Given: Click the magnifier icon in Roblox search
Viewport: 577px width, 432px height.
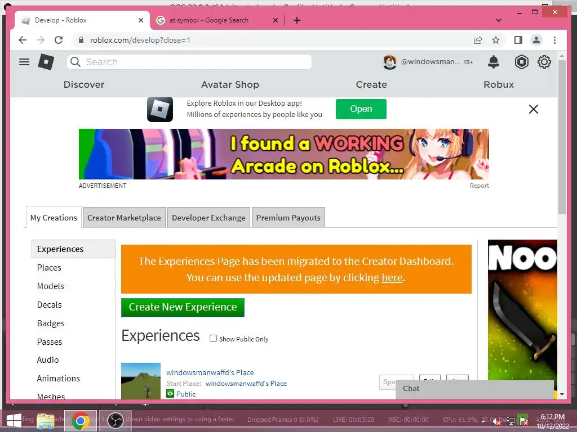Looking at the screenshot, I should (76, 62).
